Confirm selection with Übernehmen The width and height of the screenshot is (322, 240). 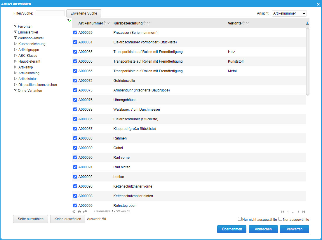(232, 229)
